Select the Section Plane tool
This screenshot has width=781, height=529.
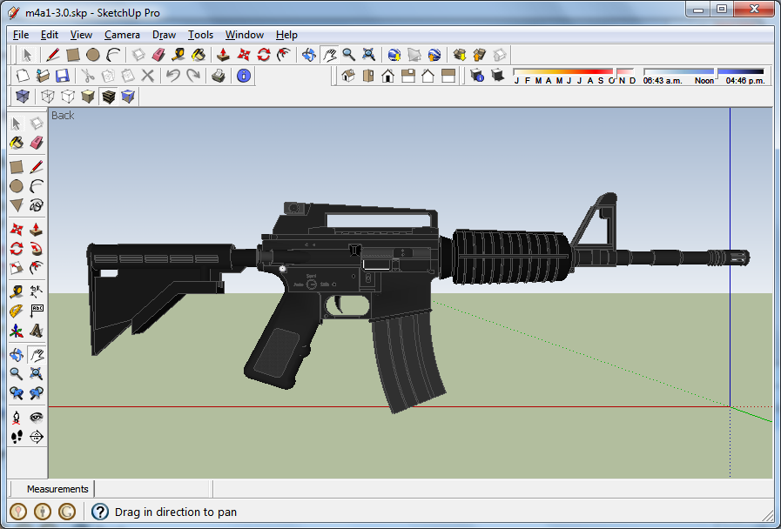click(x=37, y=437)
